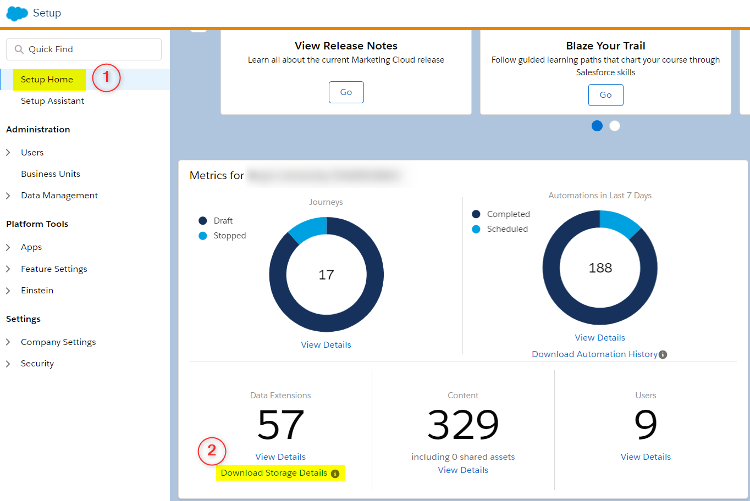Expand the Einstein chevron
Viewport: 750px width, 501px height.
click(x=8, y=291)
